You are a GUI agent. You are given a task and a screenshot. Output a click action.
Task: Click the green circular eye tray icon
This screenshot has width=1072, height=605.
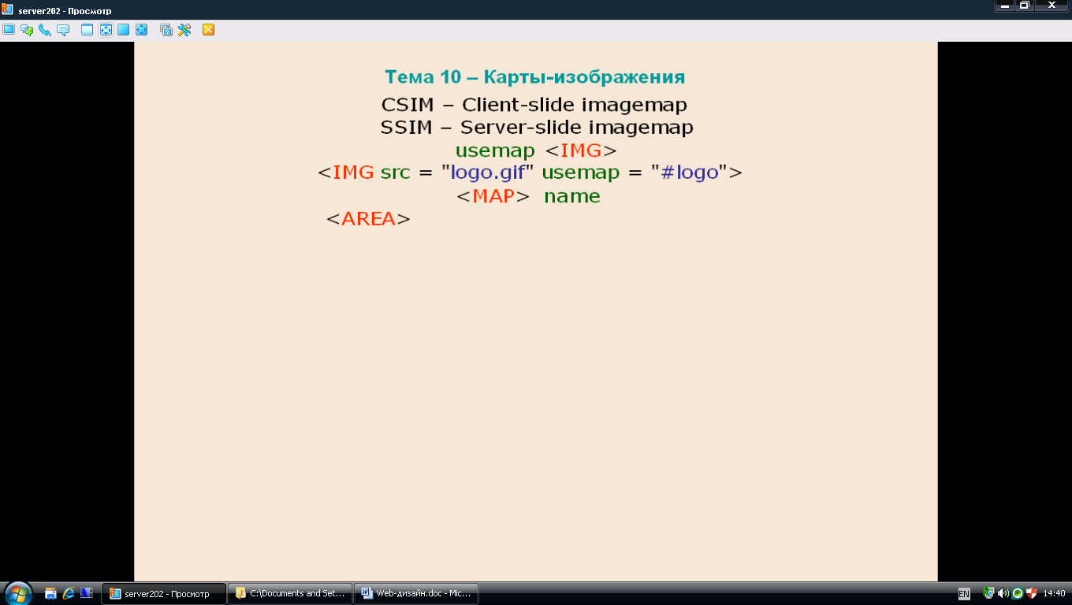pos(1018,593)
